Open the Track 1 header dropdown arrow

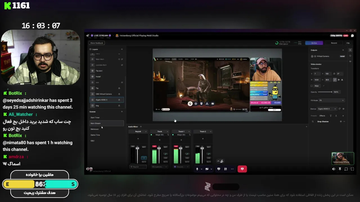[x=189, y=132]
